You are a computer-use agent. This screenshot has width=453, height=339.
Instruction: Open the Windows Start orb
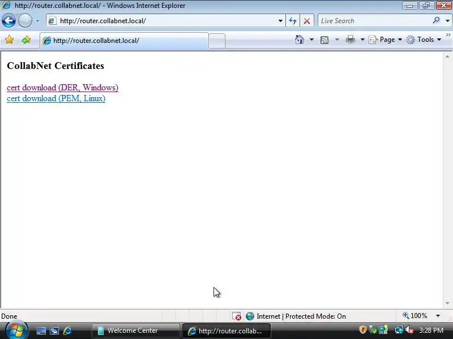pyautogui.click(x=16, y=331)
